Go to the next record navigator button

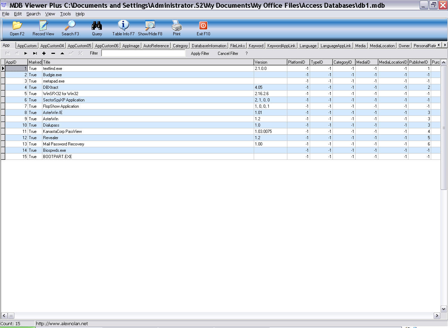26,53
